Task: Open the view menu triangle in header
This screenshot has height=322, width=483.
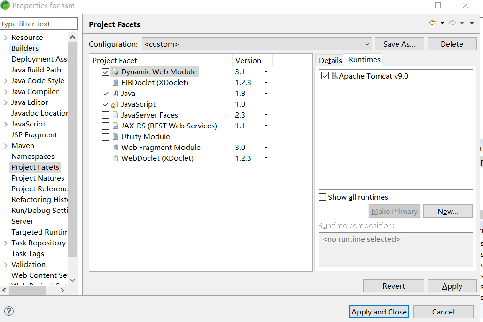Action: pyautogui.click(x=472, y=23)
